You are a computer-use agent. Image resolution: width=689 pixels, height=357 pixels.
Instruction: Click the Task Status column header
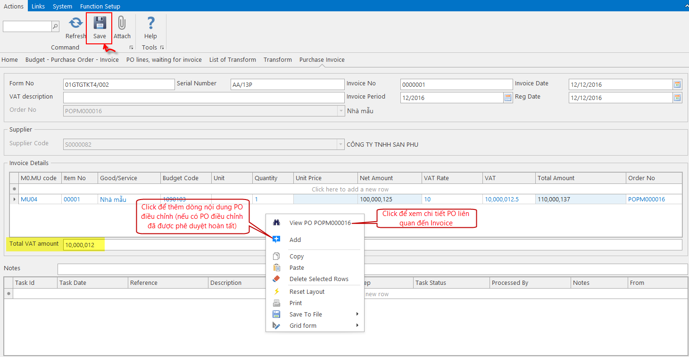pyautogui.click(x=451, y=283)
